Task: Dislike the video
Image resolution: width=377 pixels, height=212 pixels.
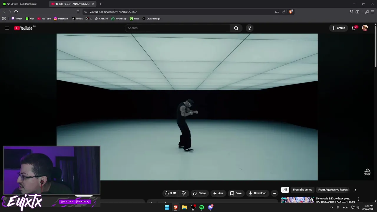Action: (x=184, y=193)
